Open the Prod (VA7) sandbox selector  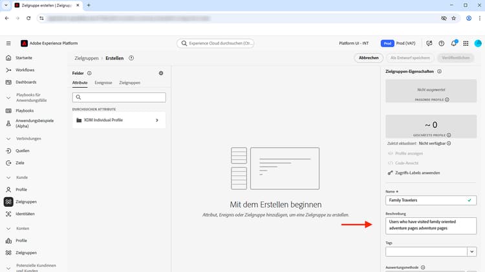[x=398, y=43]
